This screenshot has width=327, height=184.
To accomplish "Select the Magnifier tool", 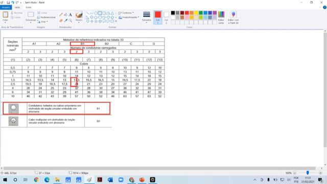I will click(x=71, y=20).
